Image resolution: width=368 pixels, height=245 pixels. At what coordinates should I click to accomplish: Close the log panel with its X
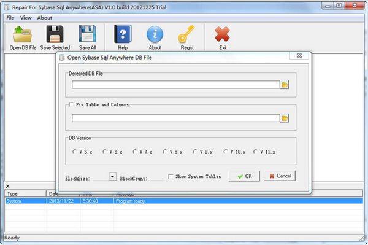7,186
